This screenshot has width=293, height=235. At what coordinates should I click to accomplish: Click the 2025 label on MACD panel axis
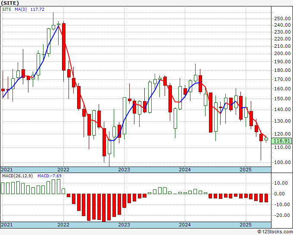[x=246, y=225]
